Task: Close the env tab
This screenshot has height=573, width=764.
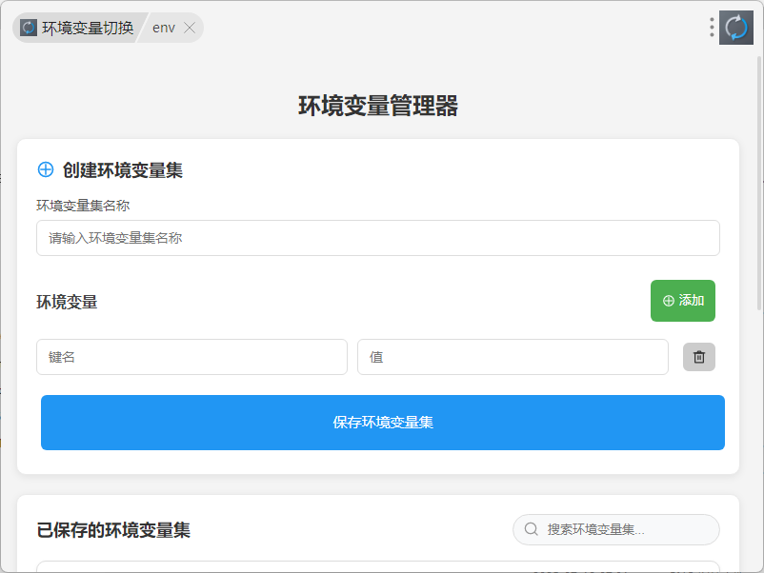Action: pyautogui.click(x=190, y=28)
